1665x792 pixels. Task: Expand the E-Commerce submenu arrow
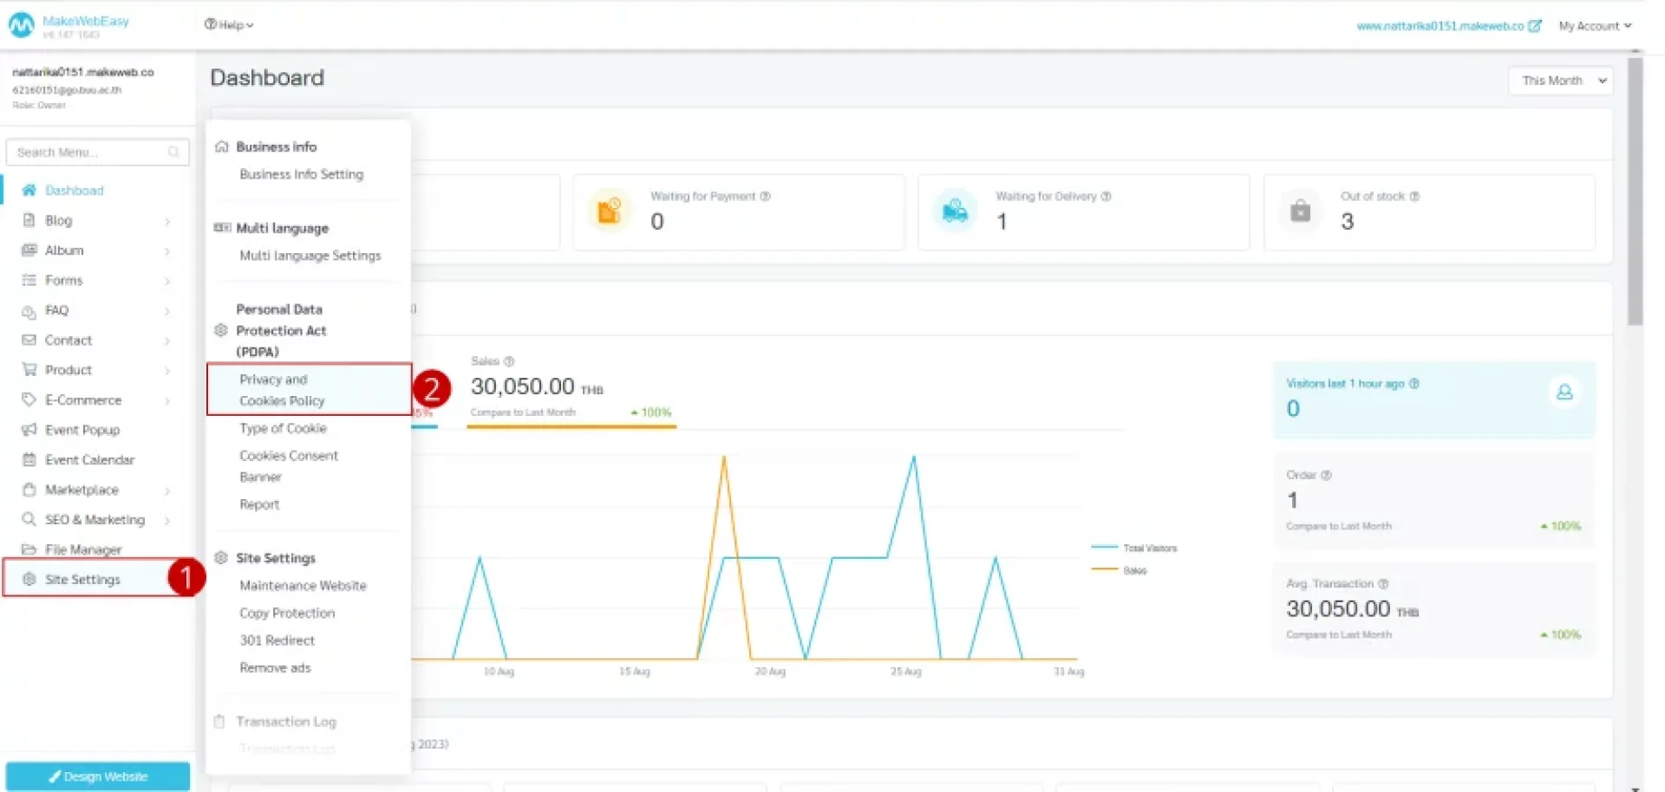[166, 400]
